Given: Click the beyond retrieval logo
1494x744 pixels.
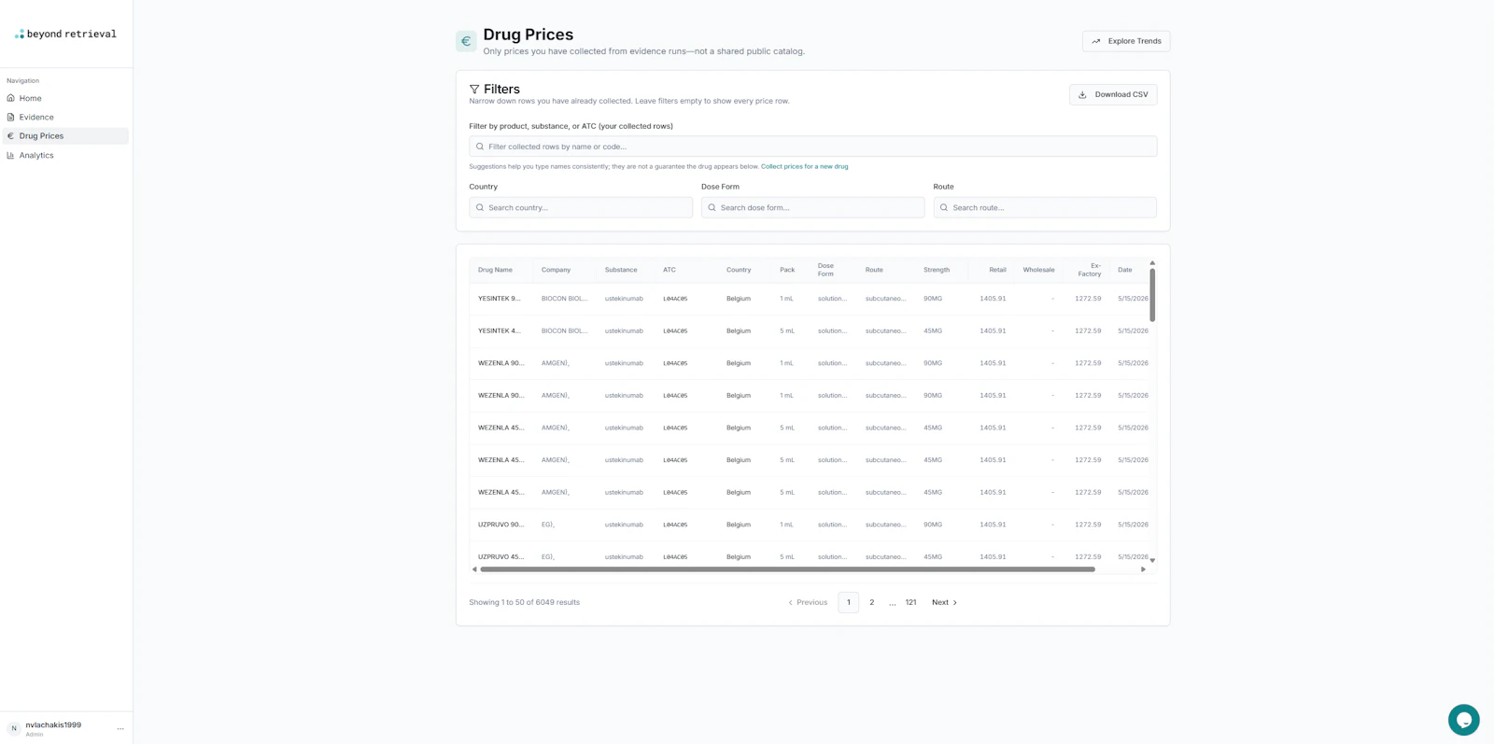Looking at the screenshot, I should (65, 34).
